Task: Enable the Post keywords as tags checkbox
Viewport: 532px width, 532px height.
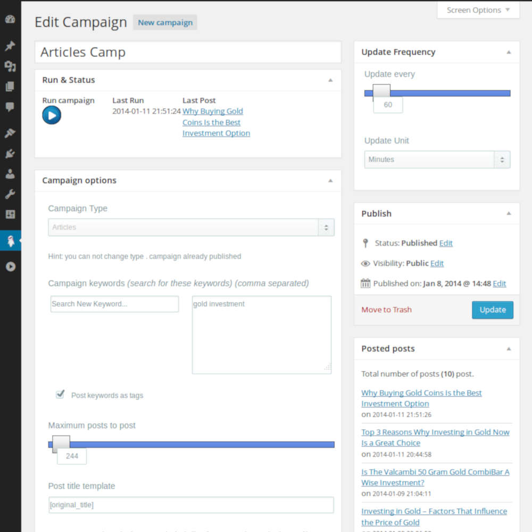Action: click(60, 394)
